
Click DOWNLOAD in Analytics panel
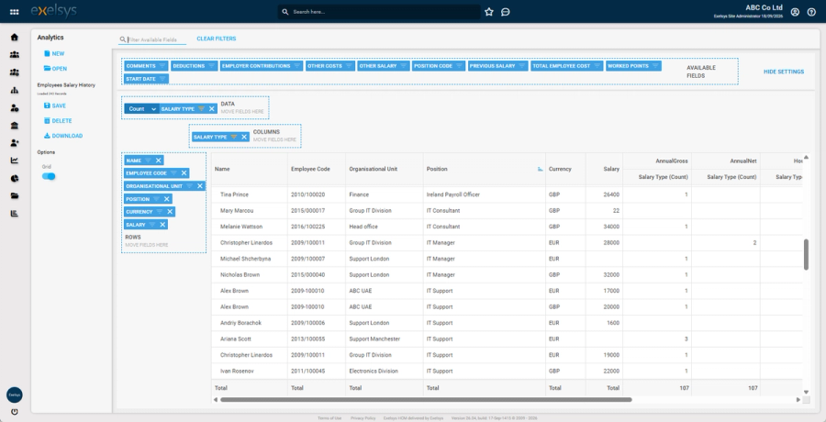pos(63,136)
